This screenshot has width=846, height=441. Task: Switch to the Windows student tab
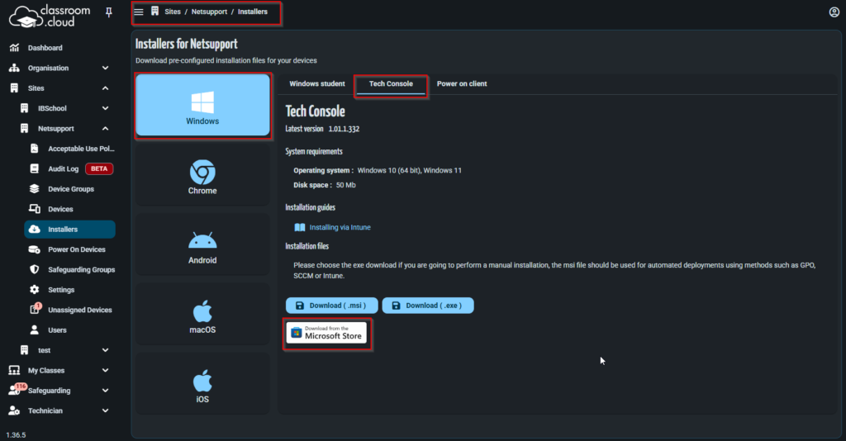click(x=317, y=83)
